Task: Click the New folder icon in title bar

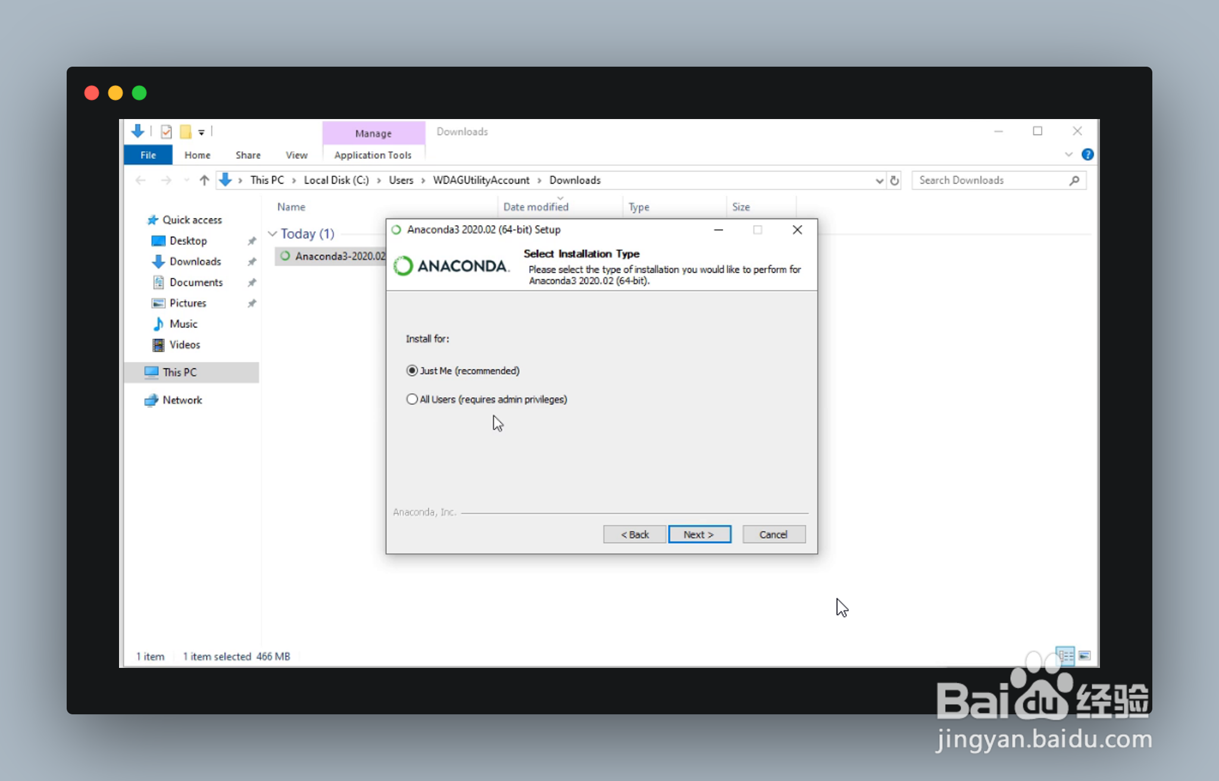Action: 186,131
